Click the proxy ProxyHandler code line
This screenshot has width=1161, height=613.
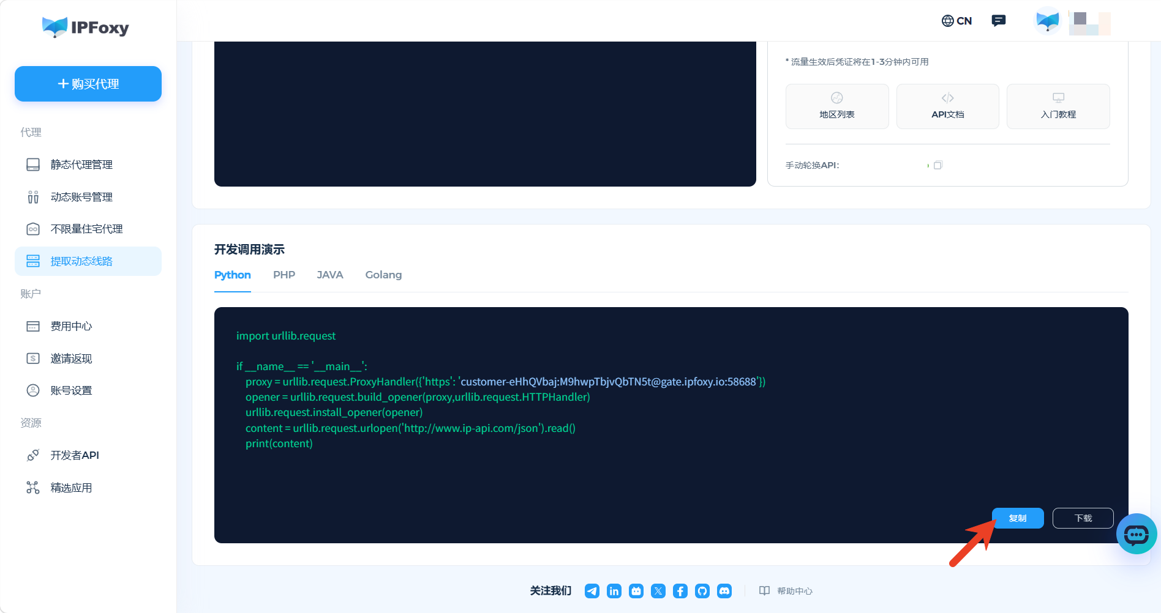point(506,382)
